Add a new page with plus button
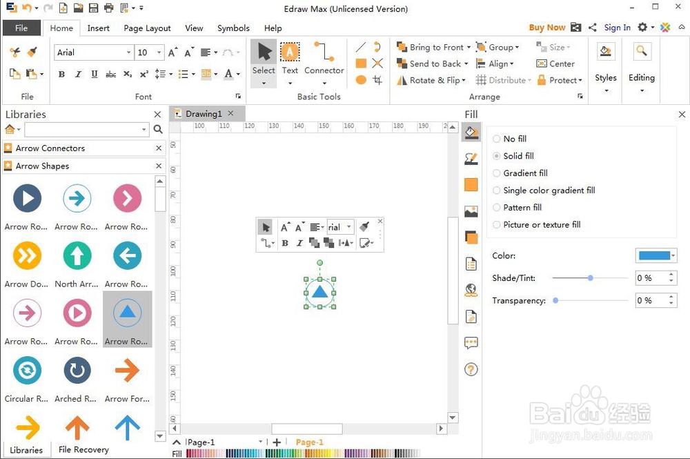This screenshot has width=690, height=459. click(x=277, y=442)
